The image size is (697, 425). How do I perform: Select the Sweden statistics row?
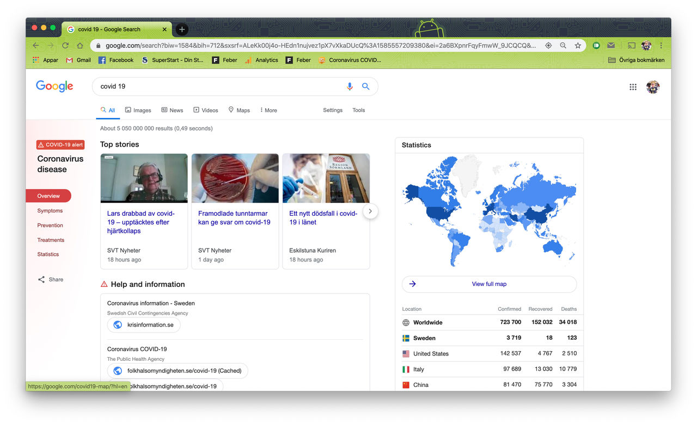click(489, 338)
